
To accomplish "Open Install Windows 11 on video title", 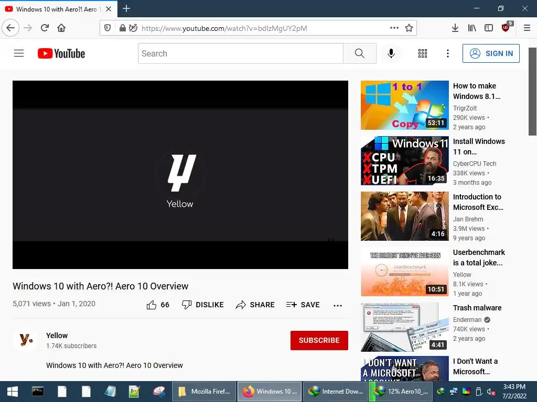I will 479,147.
